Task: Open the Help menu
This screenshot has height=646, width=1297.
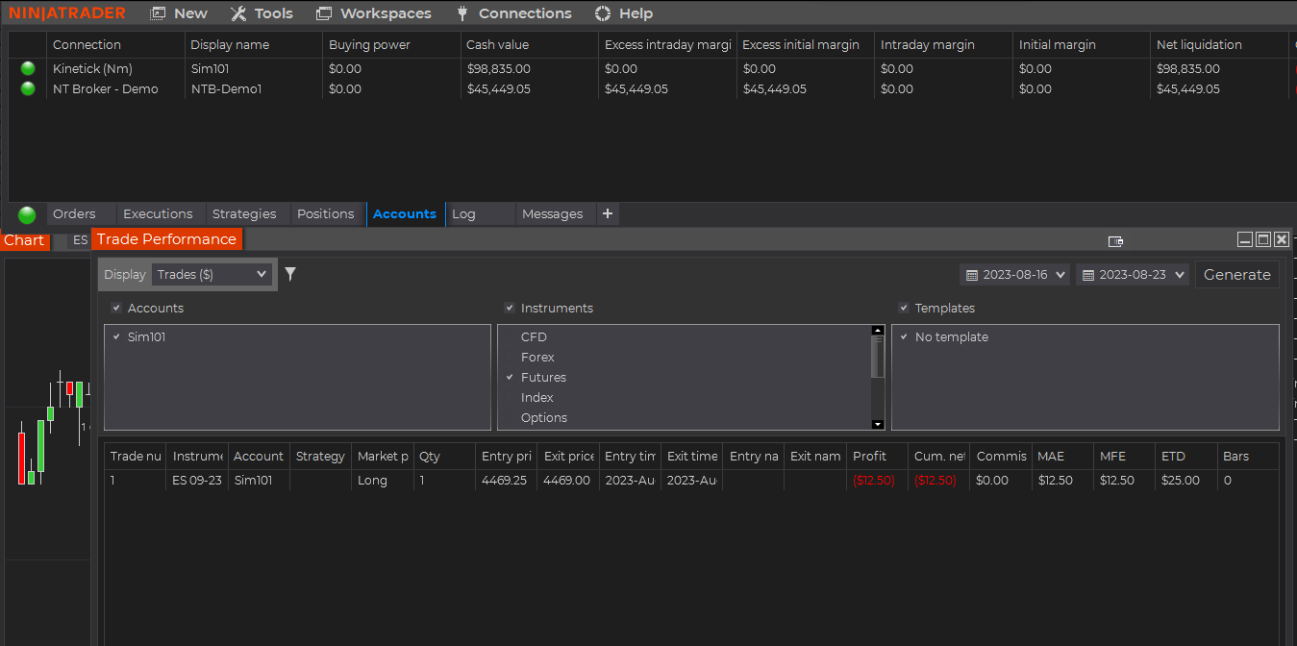Action: (x=624, y=13)
